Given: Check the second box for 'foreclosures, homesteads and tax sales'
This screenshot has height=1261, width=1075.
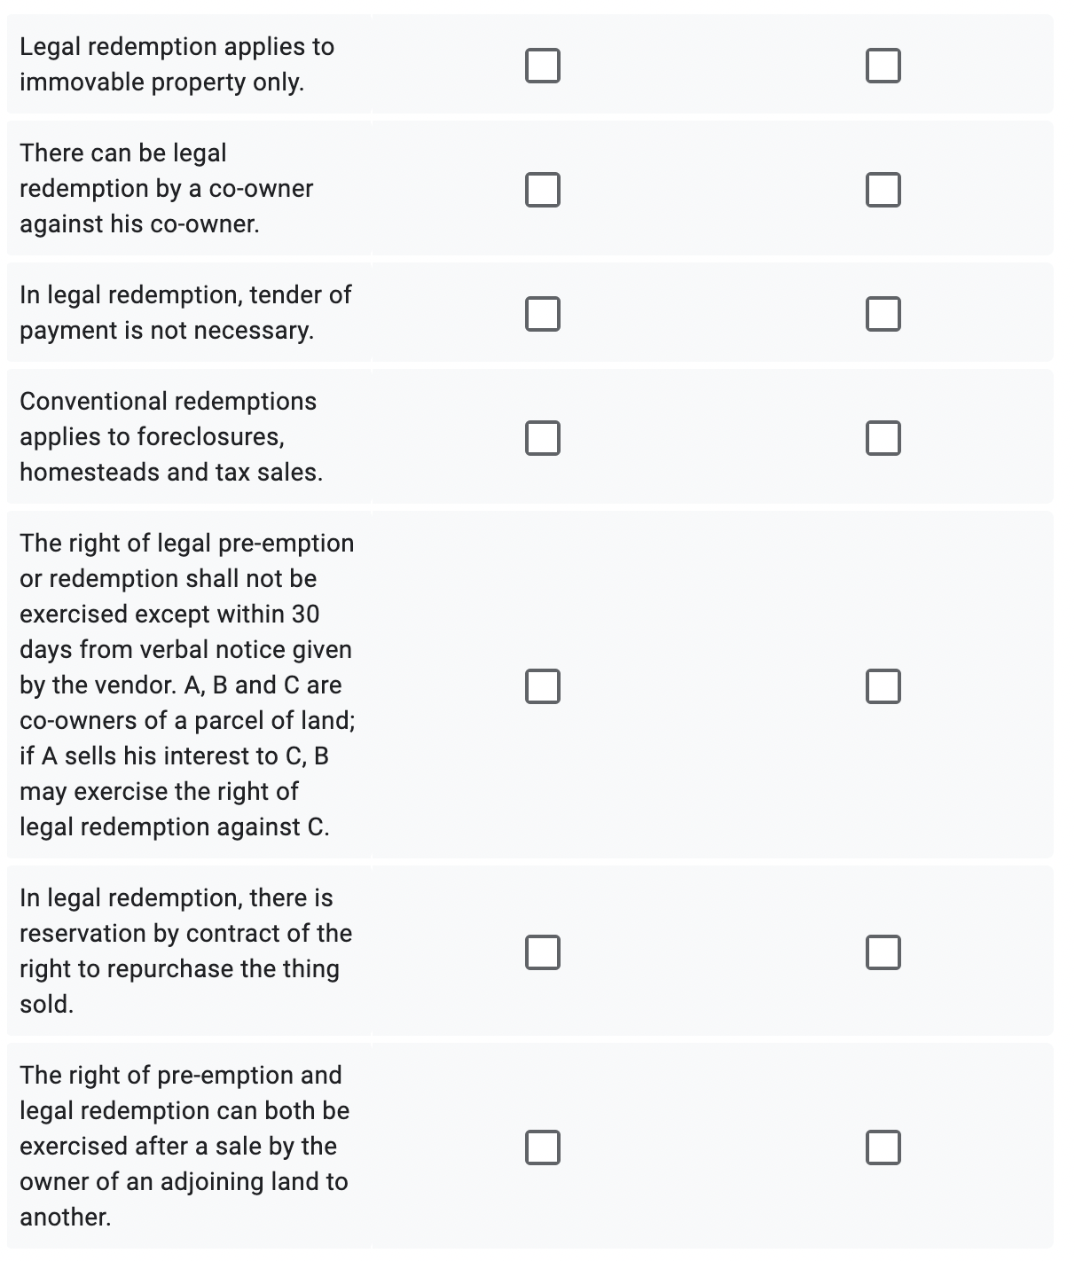Looking at the screenshot, I should point(884,436).
